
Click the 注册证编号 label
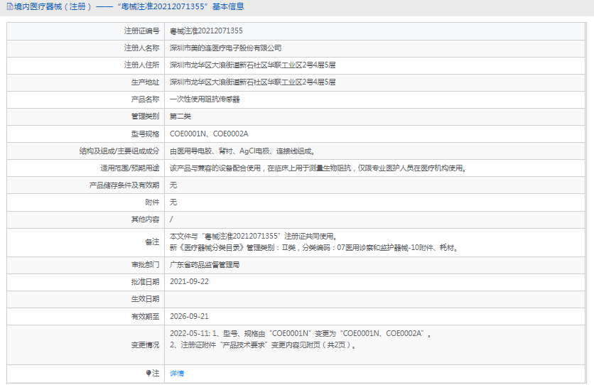click(141, 31)
